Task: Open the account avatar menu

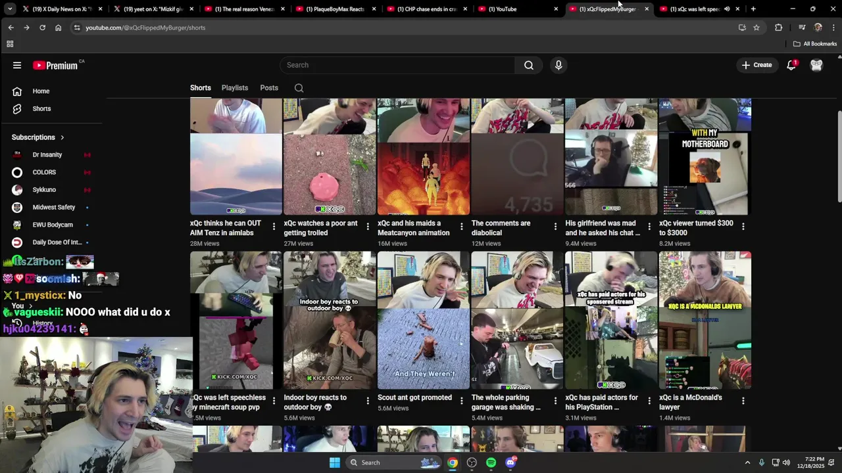Action: point(816,65)
